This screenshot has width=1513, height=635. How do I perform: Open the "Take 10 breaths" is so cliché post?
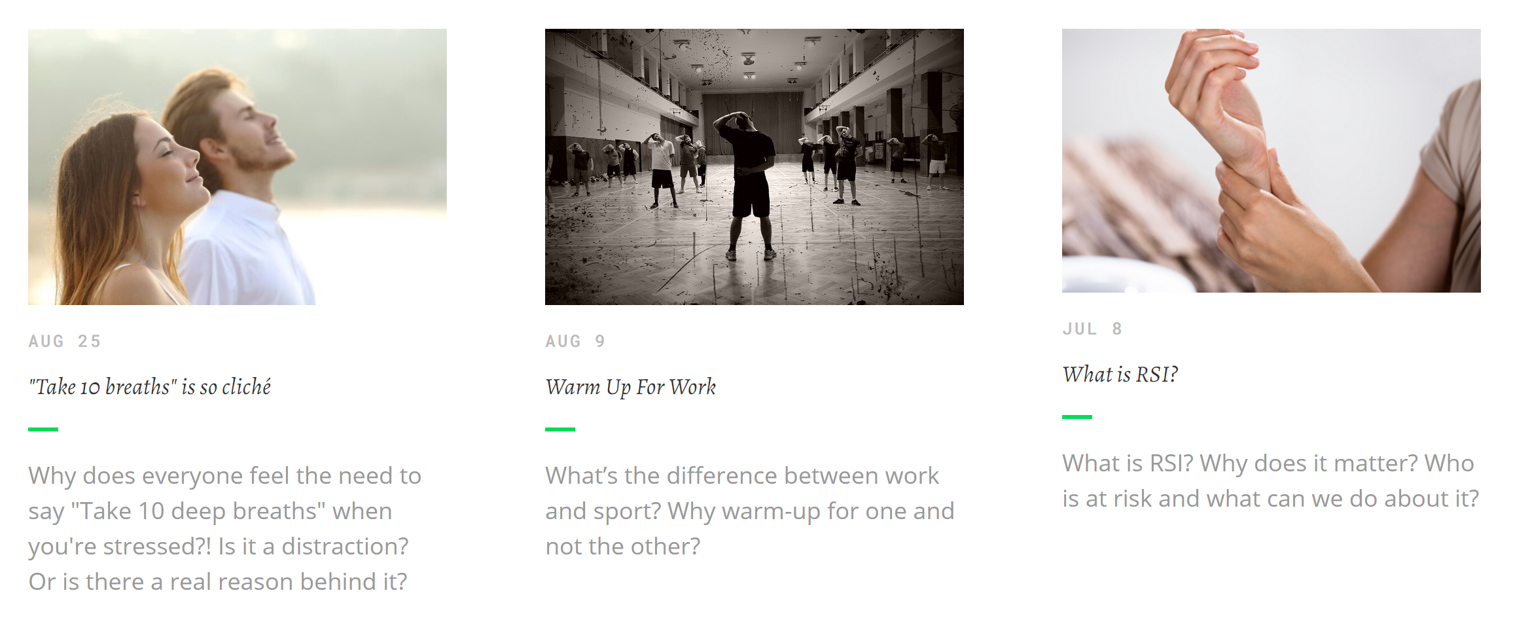150,387
